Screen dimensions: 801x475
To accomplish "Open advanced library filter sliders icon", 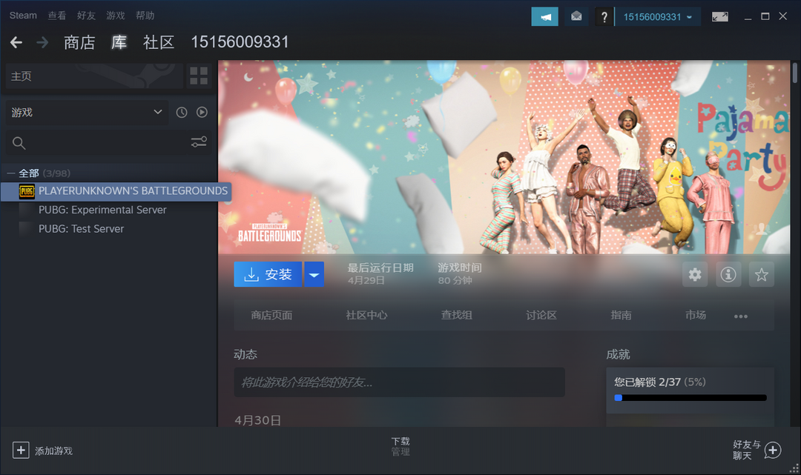I will (199, 142).
